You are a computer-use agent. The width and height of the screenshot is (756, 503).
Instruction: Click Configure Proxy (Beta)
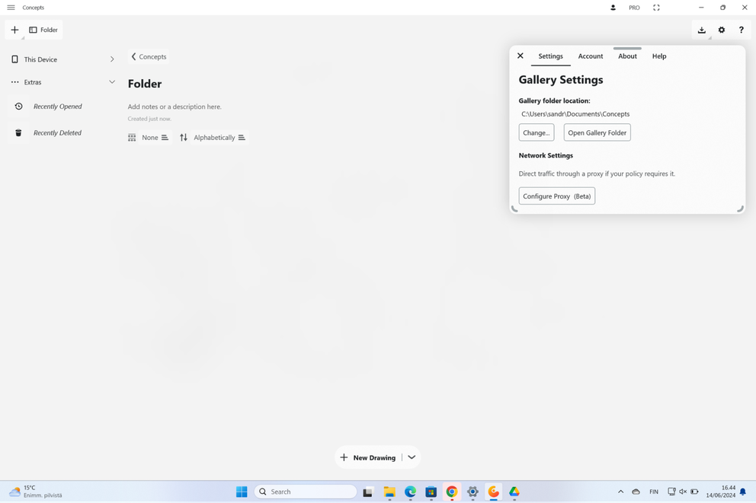pos(556,196)
